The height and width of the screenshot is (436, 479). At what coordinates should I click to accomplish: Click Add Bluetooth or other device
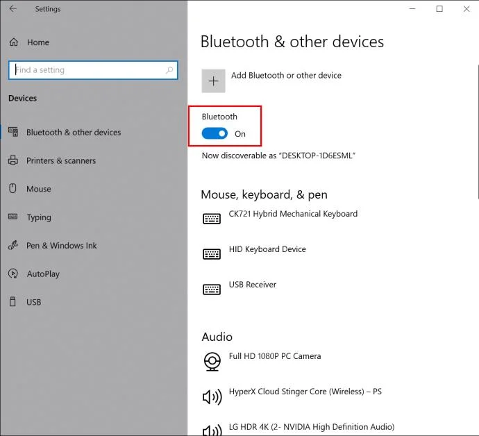click(286, 75)
